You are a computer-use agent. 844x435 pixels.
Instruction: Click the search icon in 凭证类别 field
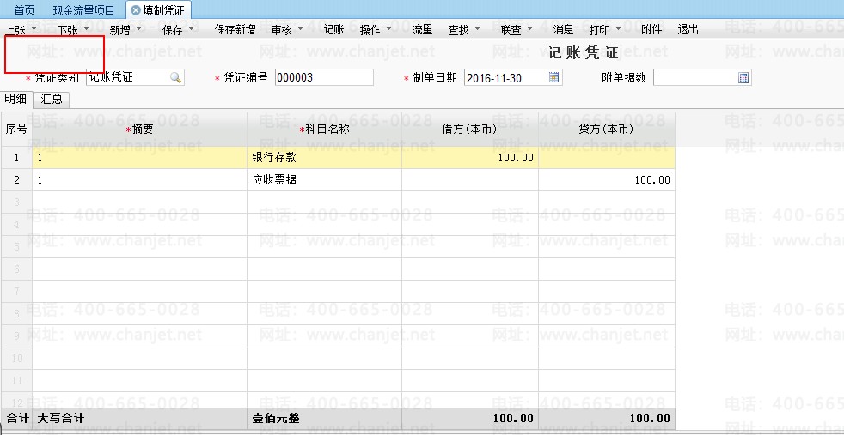(x=175, y=78)
